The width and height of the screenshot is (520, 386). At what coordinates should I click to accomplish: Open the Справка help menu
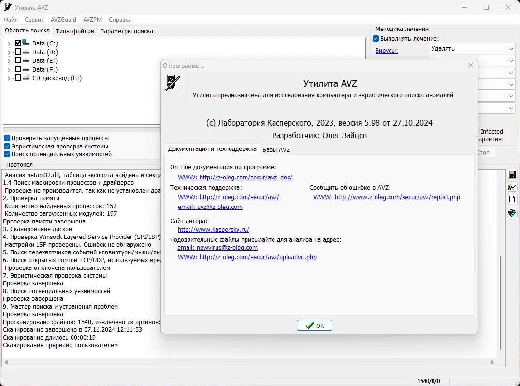click(120, 20)
